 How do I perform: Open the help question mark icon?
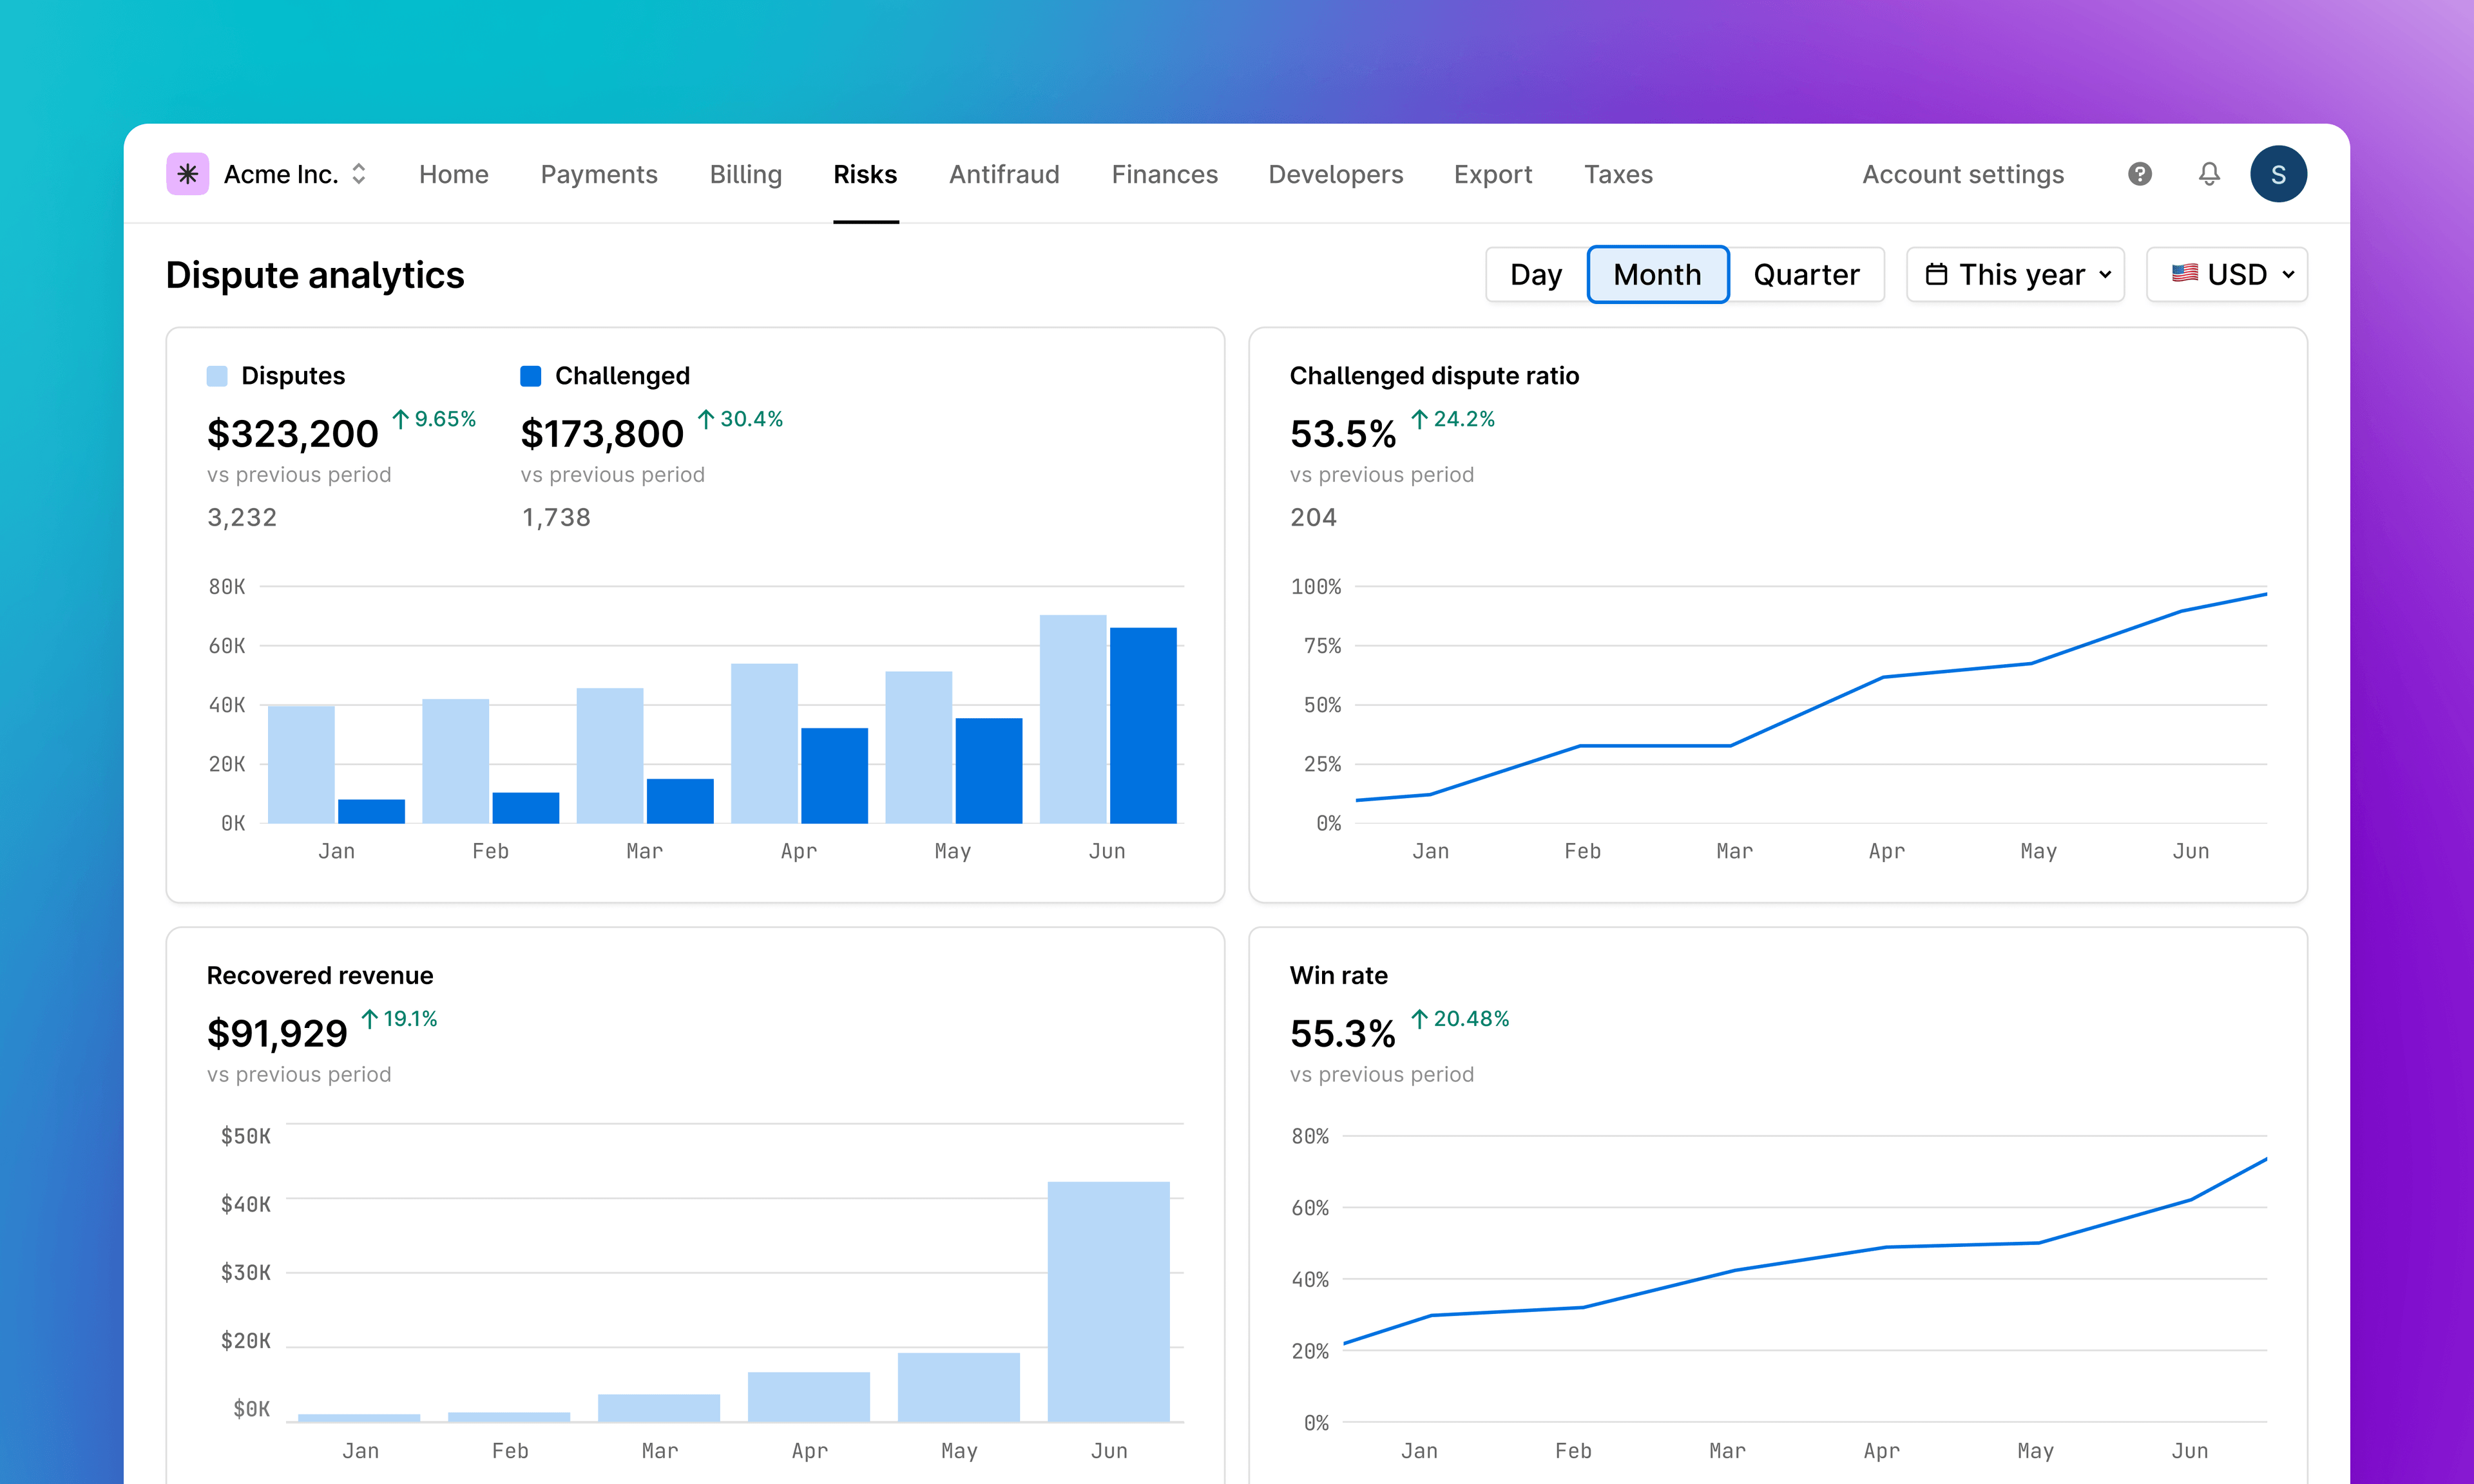pos(2140,173)
